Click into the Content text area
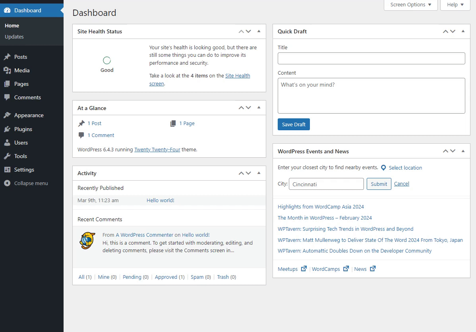The image size is (476, 332). [x=371, y=96]
